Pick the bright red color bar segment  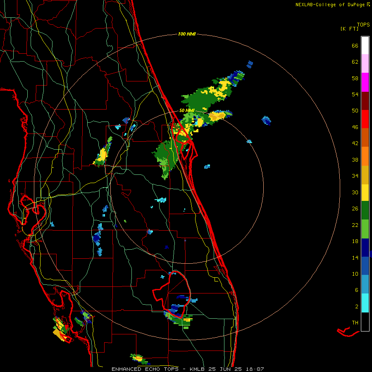tap(365, 119)
